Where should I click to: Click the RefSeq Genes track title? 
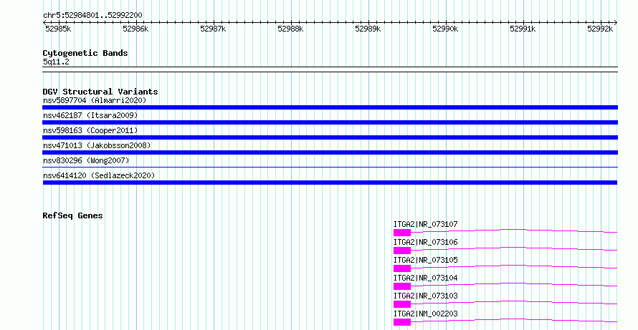click(72, 215)
